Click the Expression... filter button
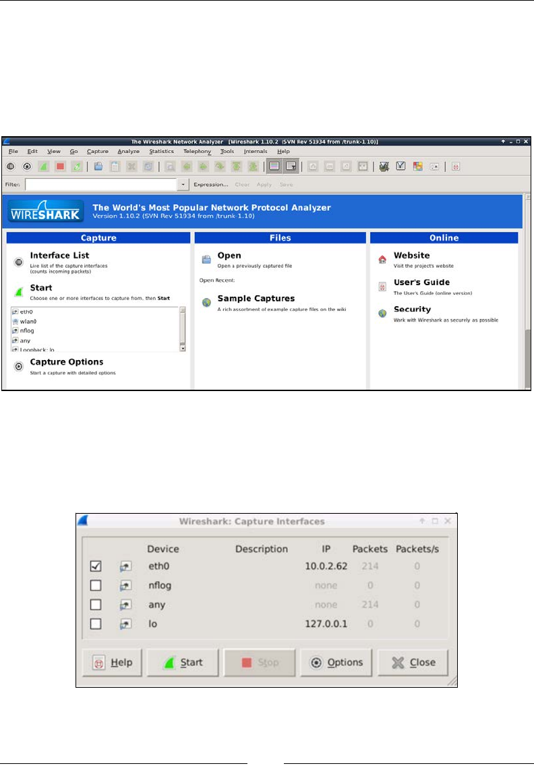The image size is (534, 770). [211, 185]
